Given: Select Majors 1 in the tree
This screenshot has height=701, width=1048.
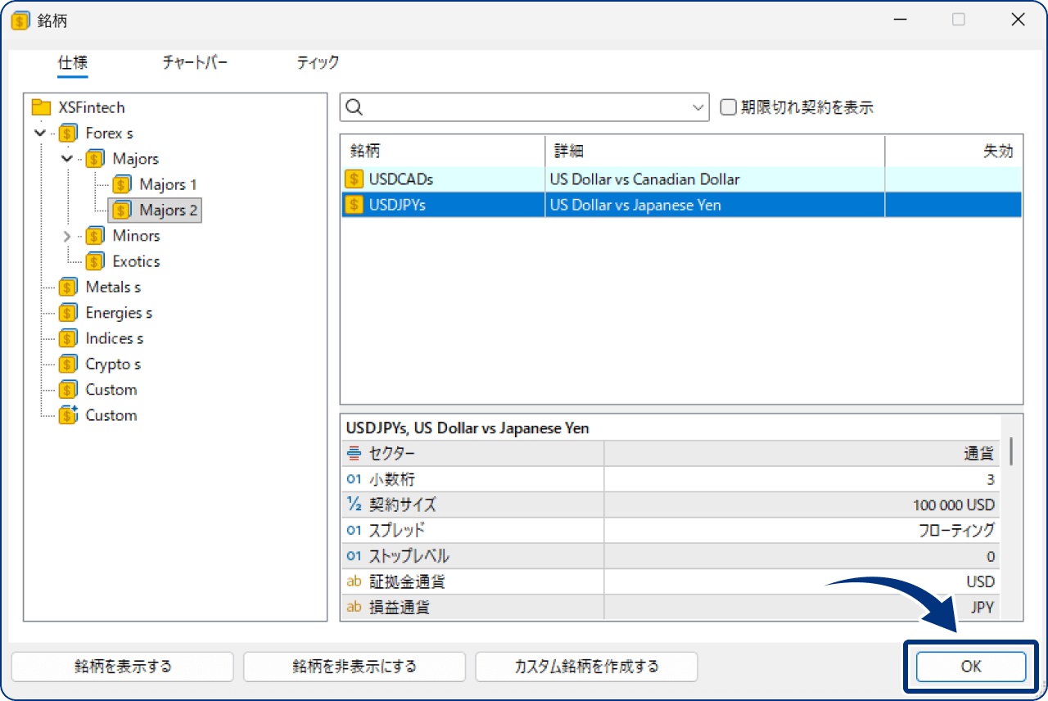Looking at the screenshot, I should 168,184.
